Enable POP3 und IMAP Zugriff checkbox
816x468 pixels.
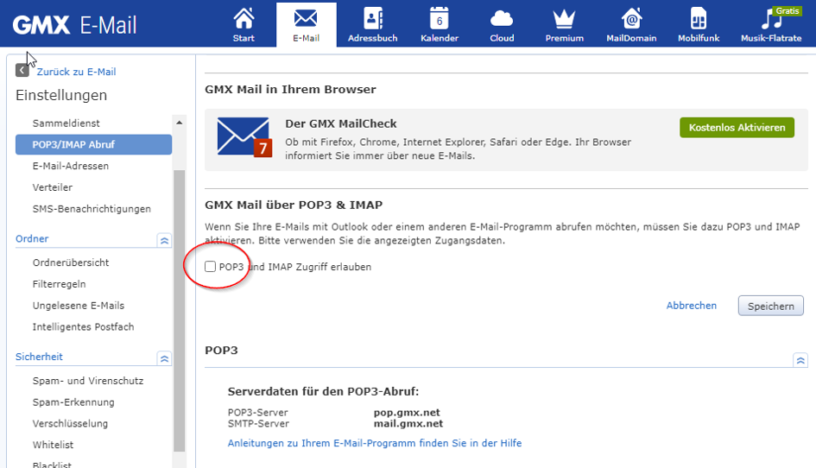click(x=210, y=267)
